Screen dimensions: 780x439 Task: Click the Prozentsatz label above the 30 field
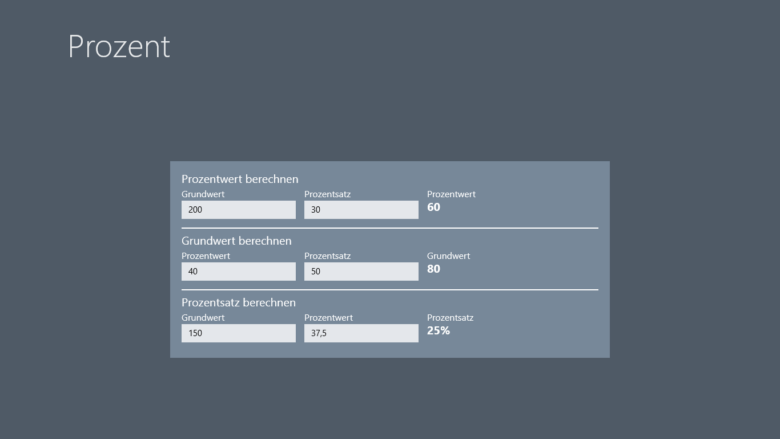pos(327,194)
